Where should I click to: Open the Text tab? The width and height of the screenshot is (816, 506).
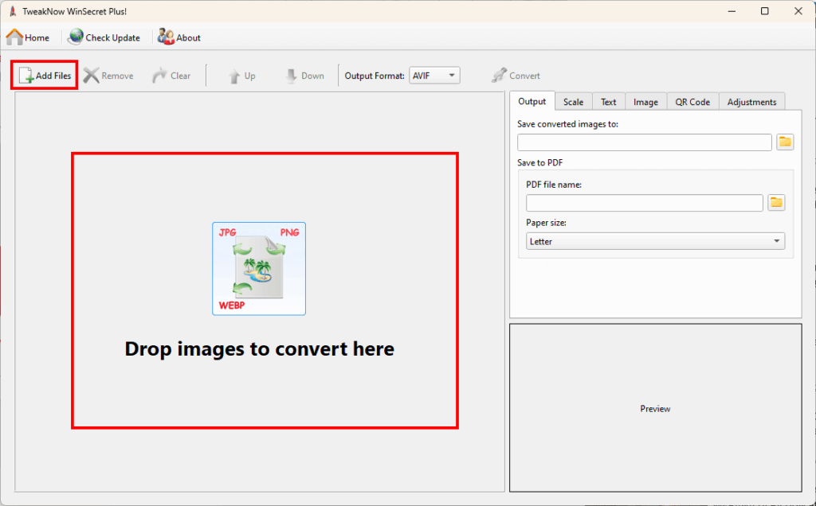tap(608, 102)
